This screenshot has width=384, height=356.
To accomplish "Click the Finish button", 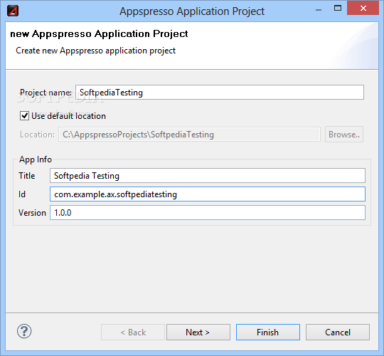I will (x=268, y=333).
